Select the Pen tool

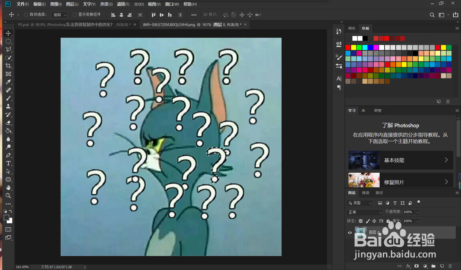(x=8, y=155)
